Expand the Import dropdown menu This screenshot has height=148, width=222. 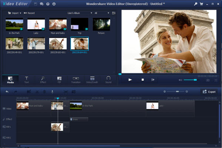tap(14, 13)
